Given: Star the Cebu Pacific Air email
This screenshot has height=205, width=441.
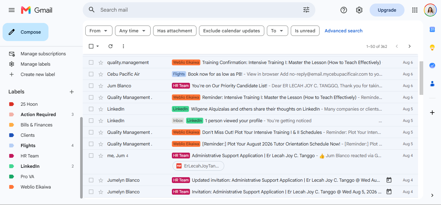Looking at the screenshot, I should (x=101, y=74).
